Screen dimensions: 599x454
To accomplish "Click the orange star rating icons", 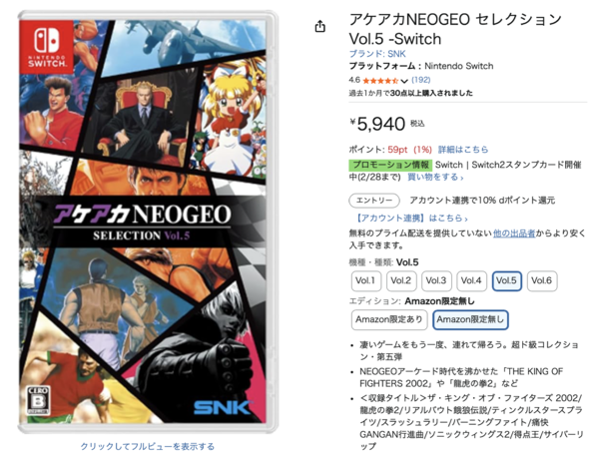I will 380,81.
